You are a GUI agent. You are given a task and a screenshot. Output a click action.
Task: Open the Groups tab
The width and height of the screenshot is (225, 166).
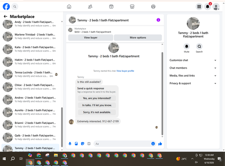pos(153,7)
